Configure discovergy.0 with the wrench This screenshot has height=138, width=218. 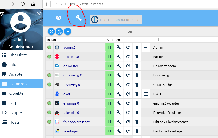[x=119, y=75]
